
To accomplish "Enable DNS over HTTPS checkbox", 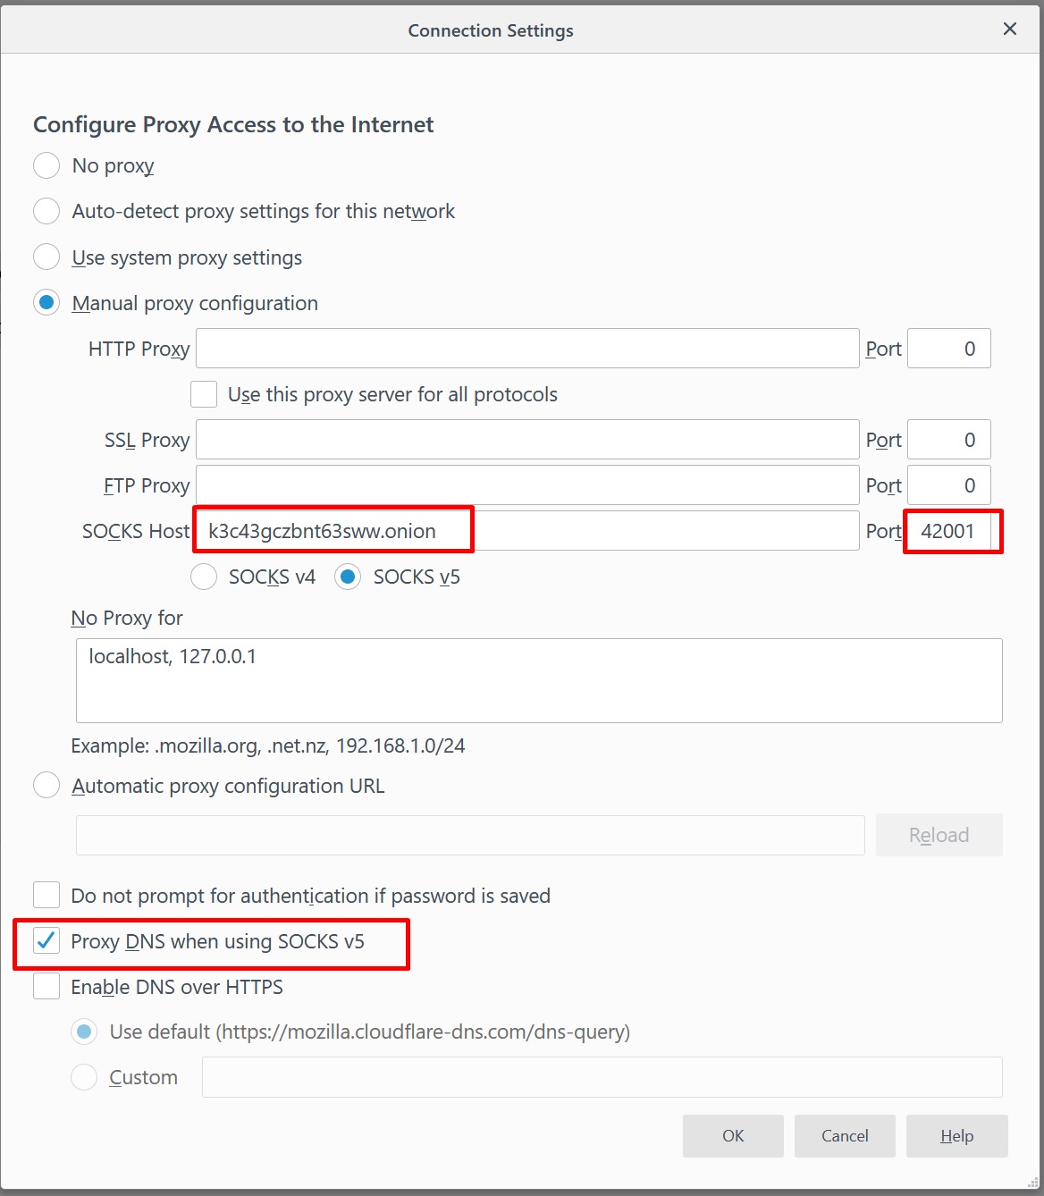I will coord(46,987).
